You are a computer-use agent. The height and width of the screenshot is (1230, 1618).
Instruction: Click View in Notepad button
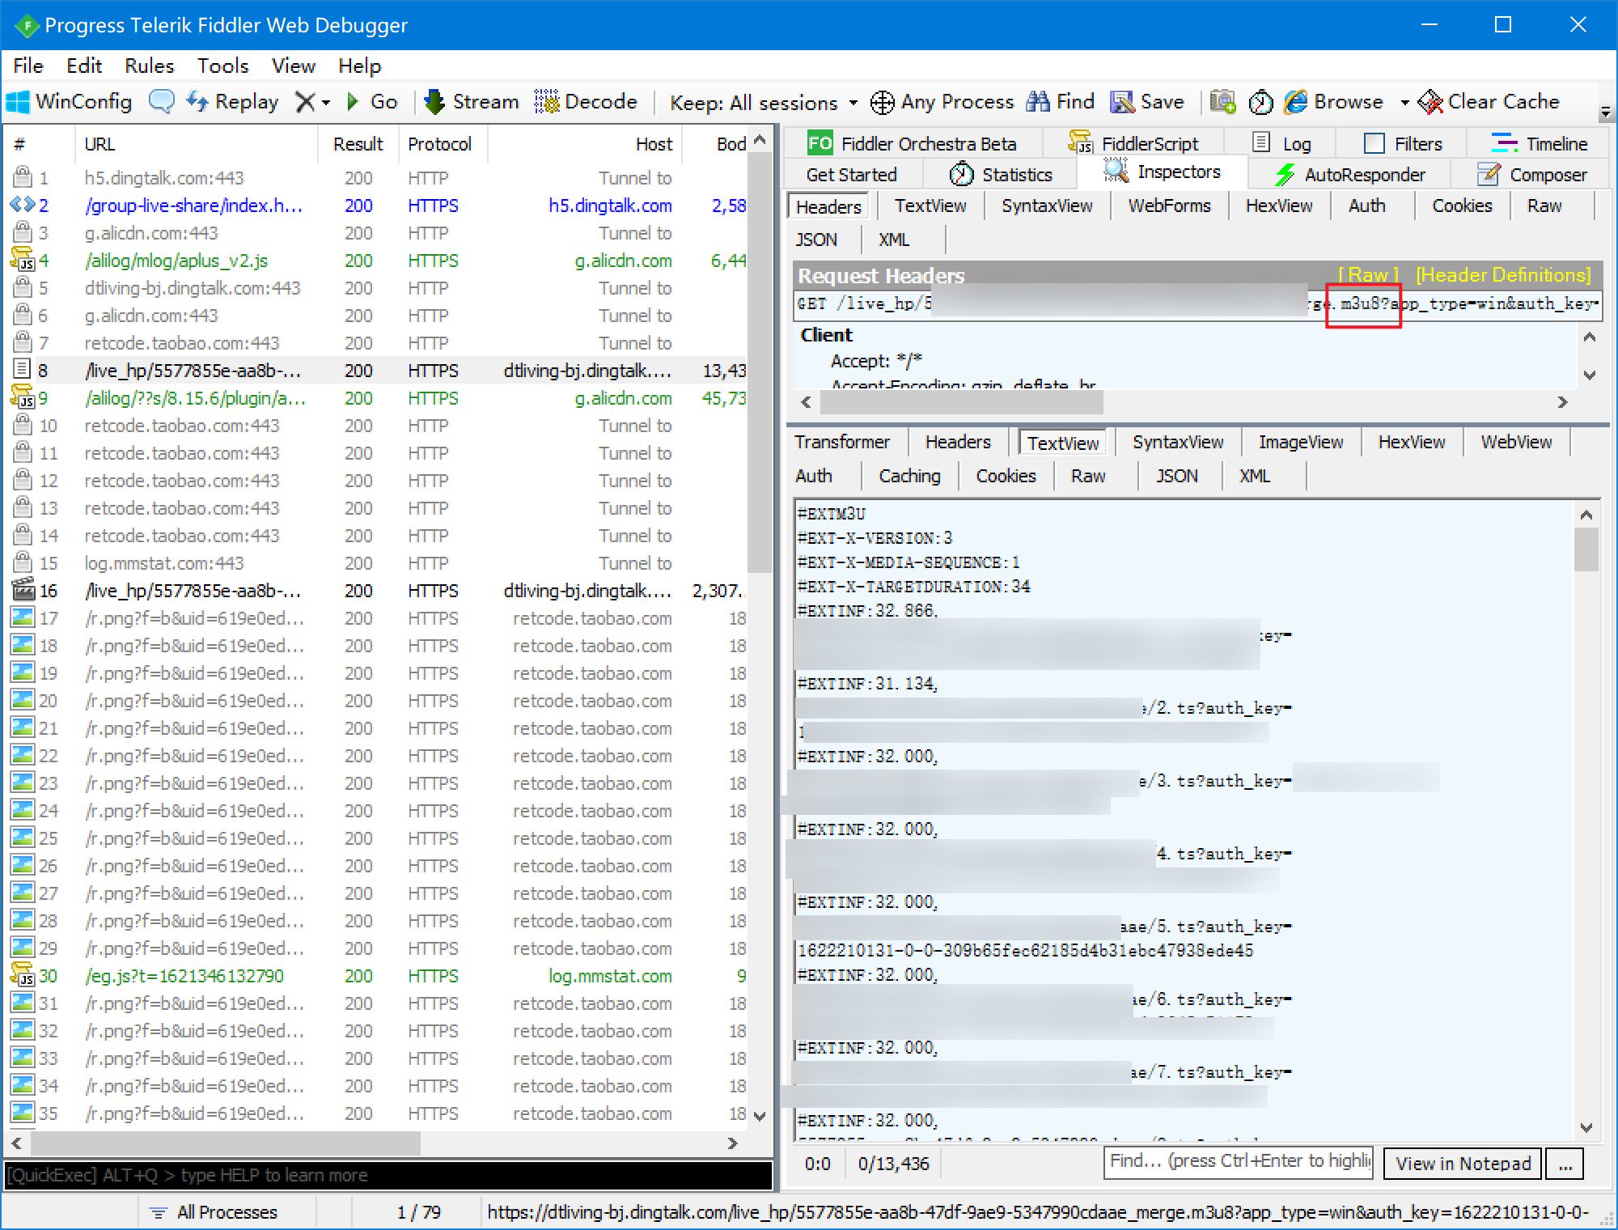pos(1463,1164)
